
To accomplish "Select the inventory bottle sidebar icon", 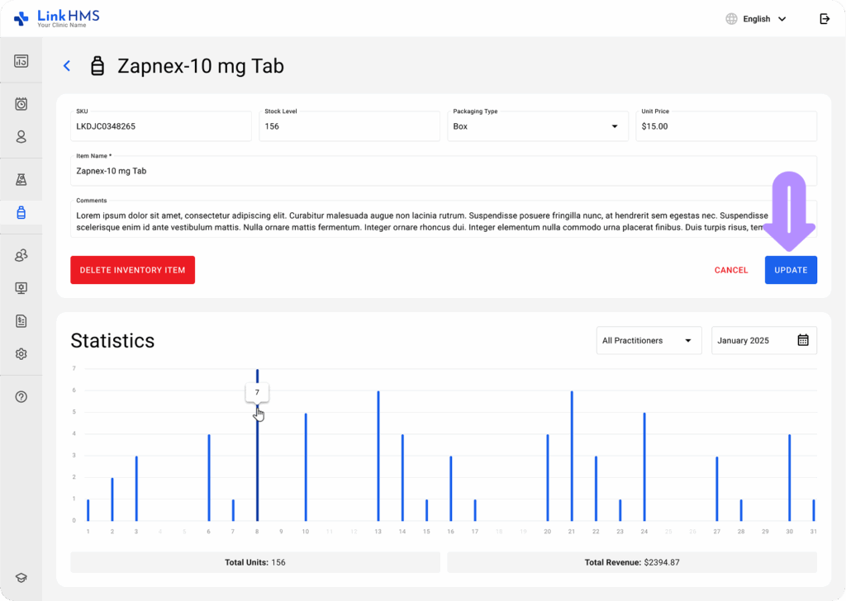I will (x=21, y=212).
